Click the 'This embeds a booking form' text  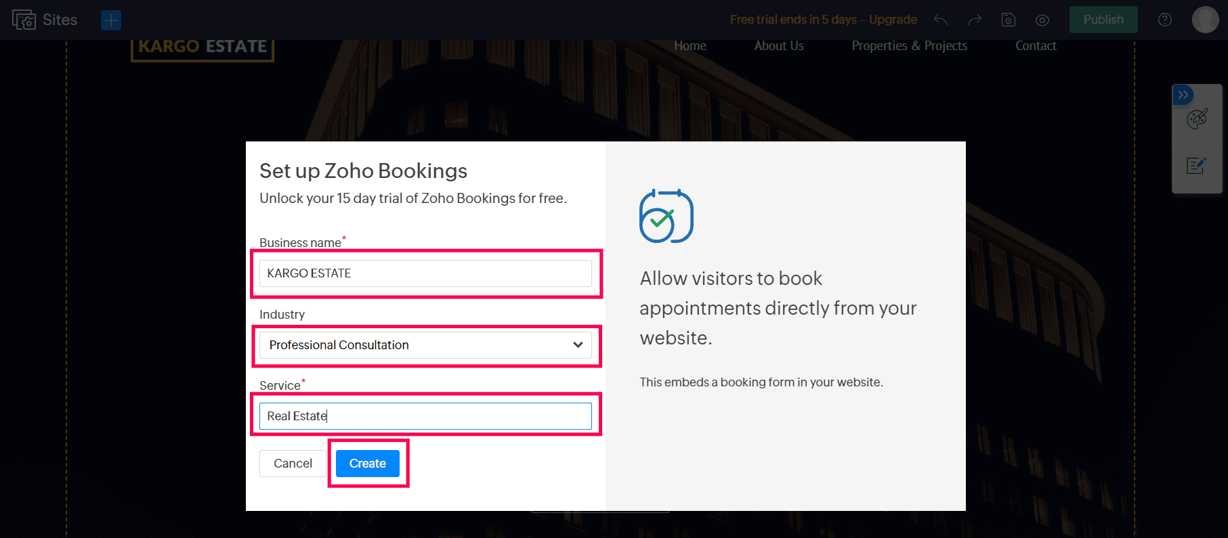point(761,382)
